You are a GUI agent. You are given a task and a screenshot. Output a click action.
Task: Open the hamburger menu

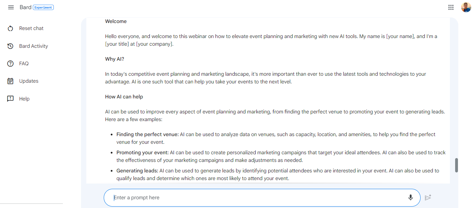[11, 7]
